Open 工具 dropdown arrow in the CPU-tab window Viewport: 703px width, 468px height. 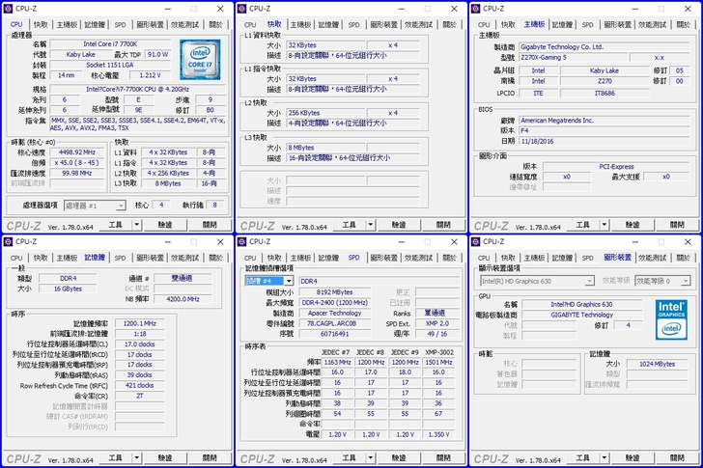point(137,225)
